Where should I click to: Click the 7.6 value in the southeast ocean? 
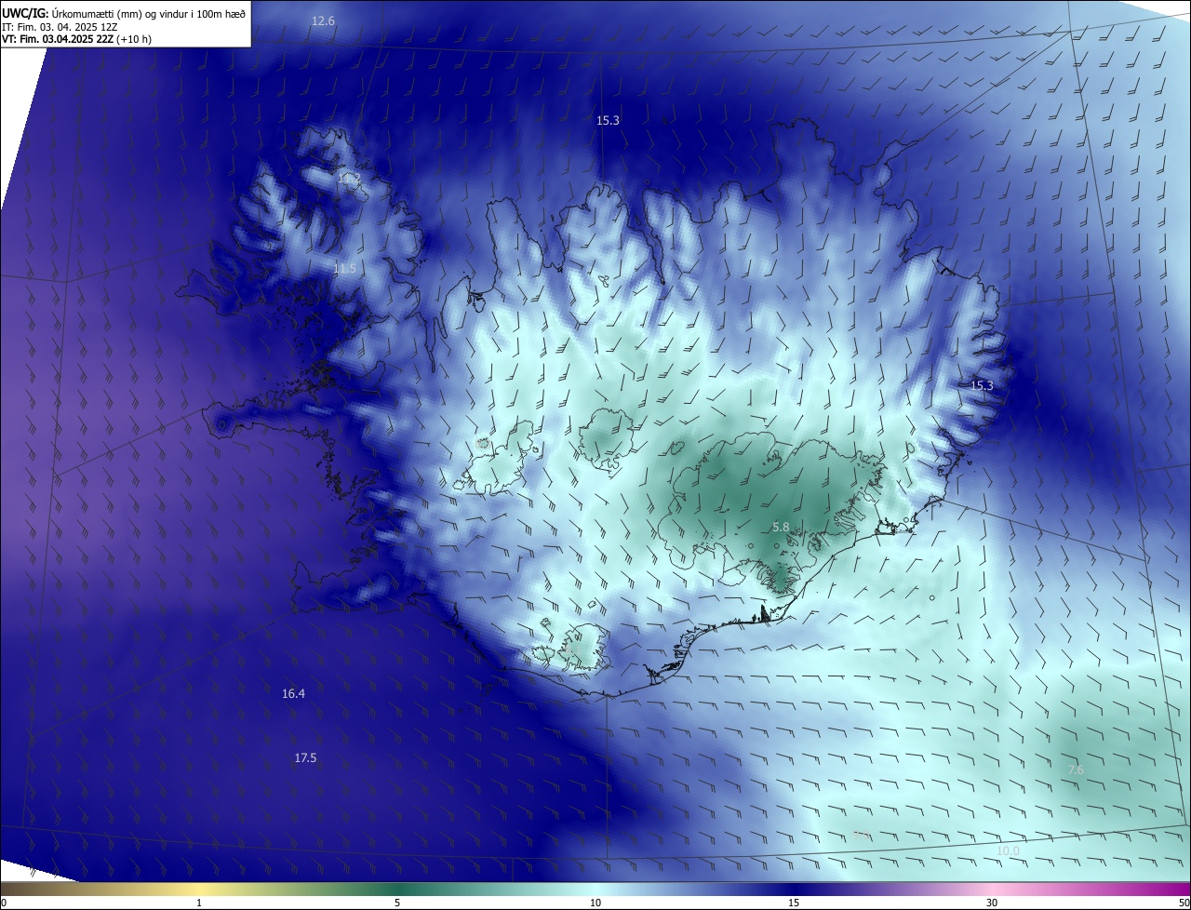click(x=1075, y=769)
